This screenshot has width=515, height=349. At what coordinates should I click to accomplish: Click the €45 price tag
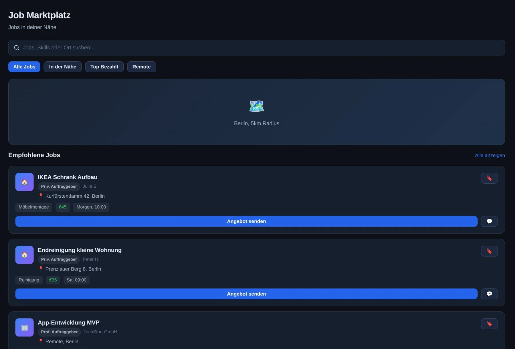pyautogui.click(x=63, y=207)
